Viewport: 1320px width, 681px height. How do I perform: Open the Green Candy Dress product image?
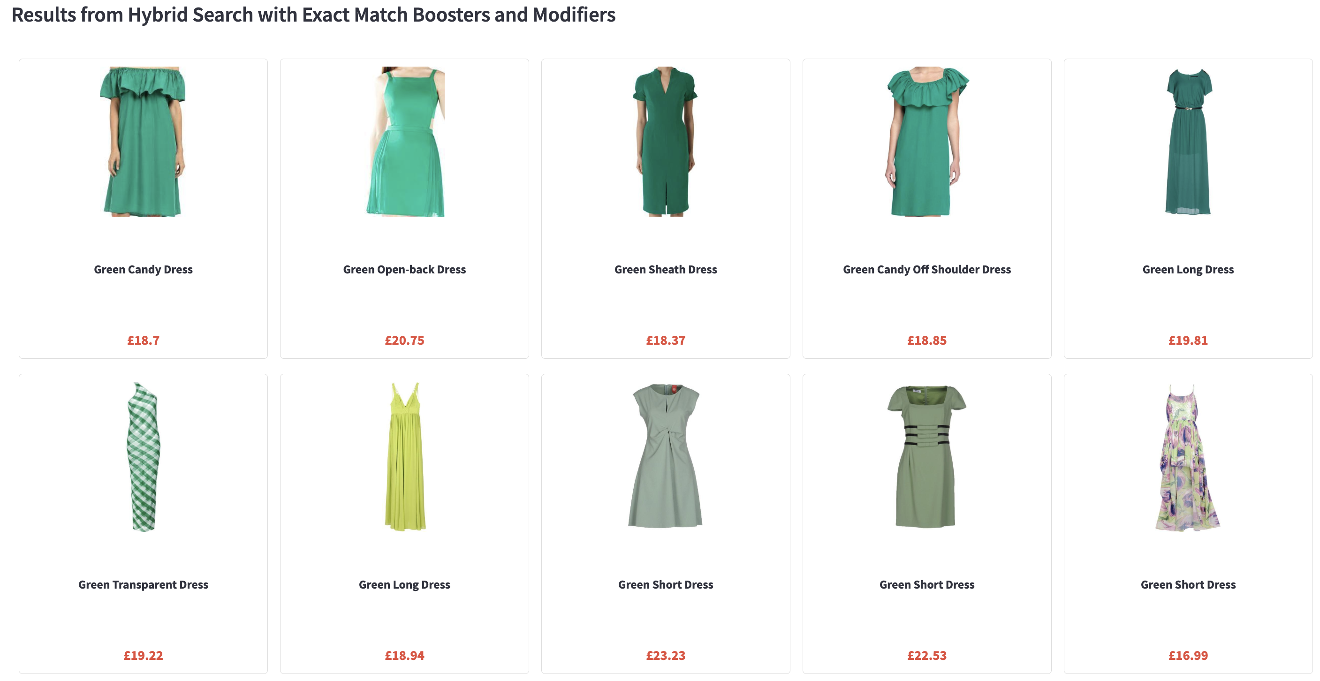(x=143, y=142)
